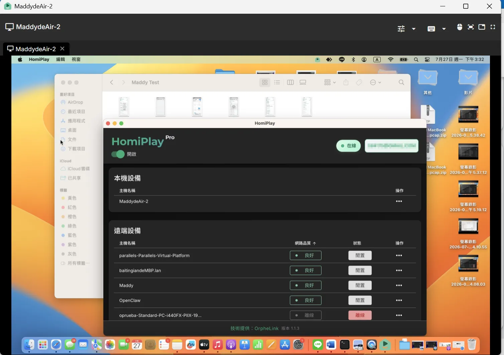The image size is (504, 355).
Task: Click the 良好 network quality badge for Maddy
Action: (305, 285)
